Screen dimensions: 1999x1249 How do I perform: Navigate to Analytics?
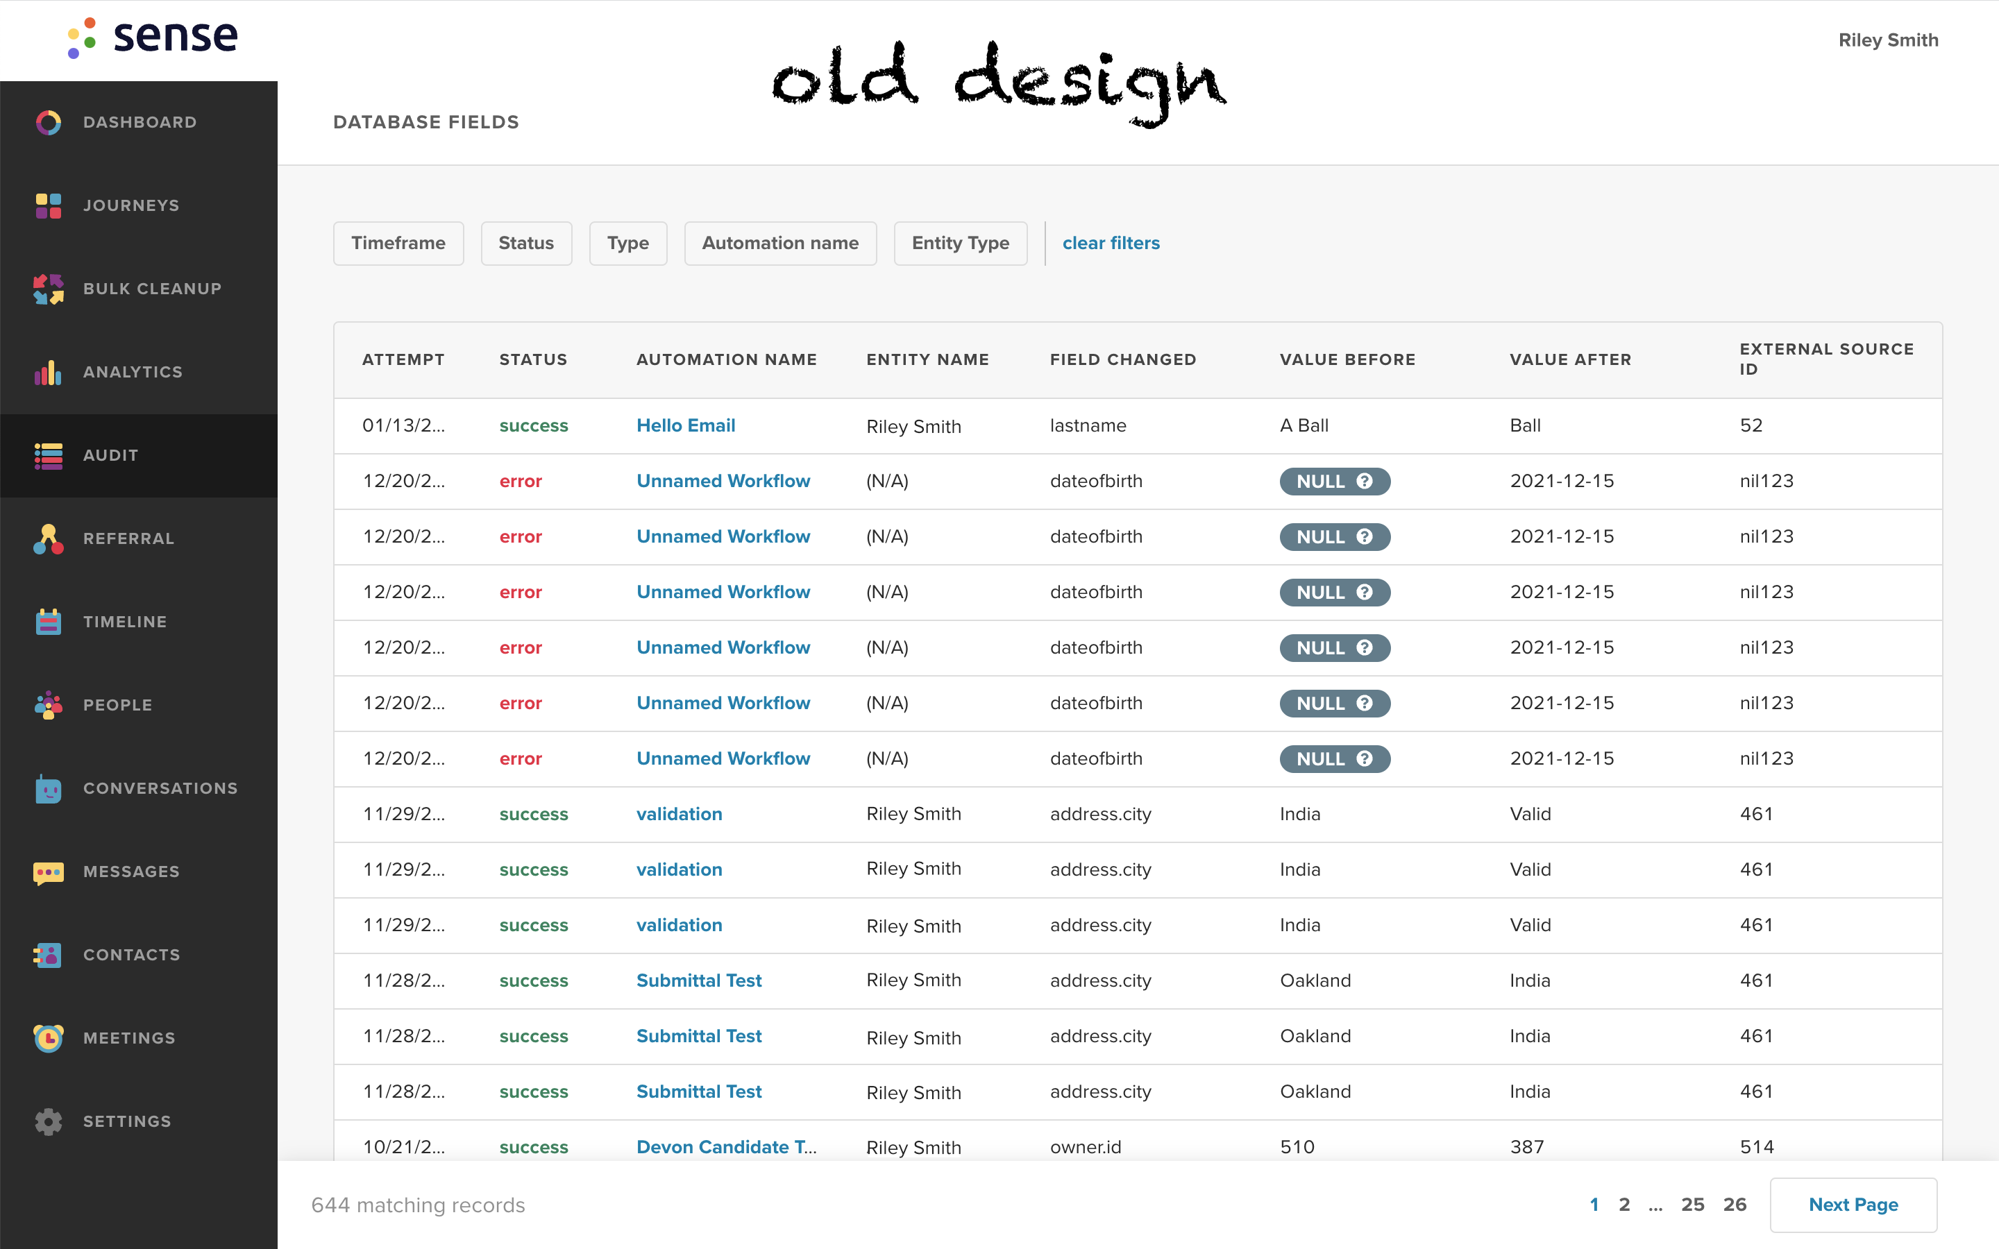139,373
